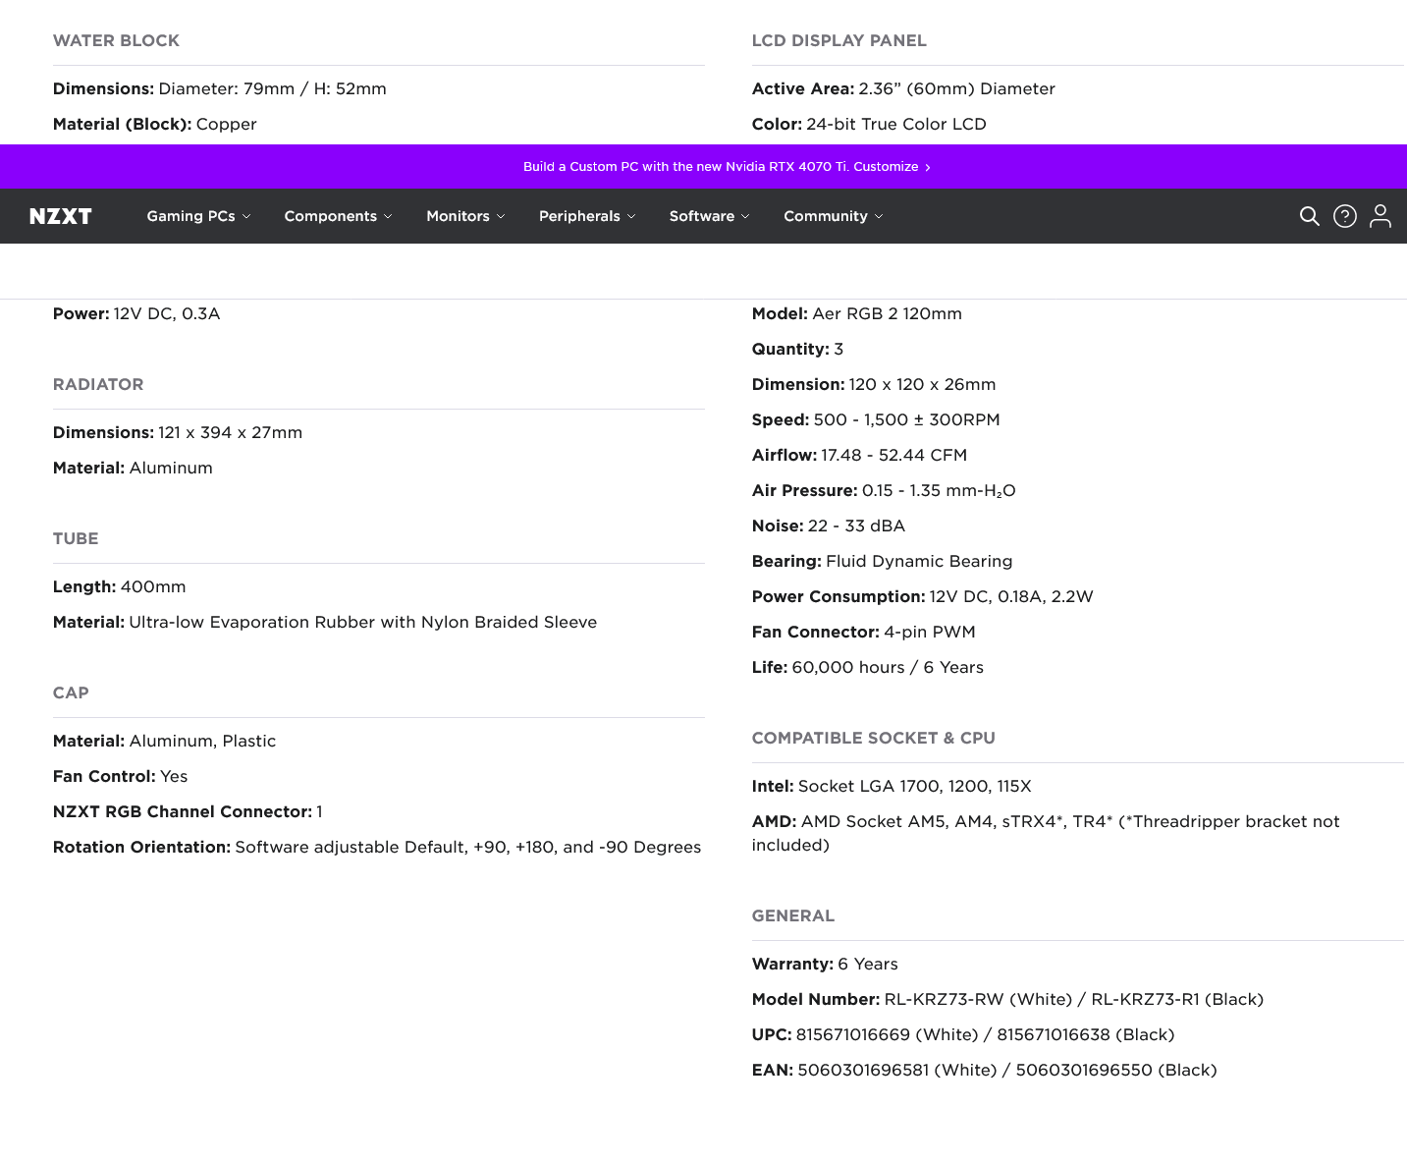This screenshot has height=1163, width=1407.
Task: Select the 'NZXT RGB Channel Connector: 1' line
Action: (x=188, y=812)
